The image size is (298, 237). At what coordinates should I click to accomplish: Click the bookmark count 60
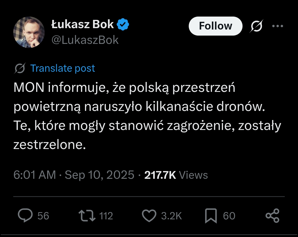(x=229, y=216)
